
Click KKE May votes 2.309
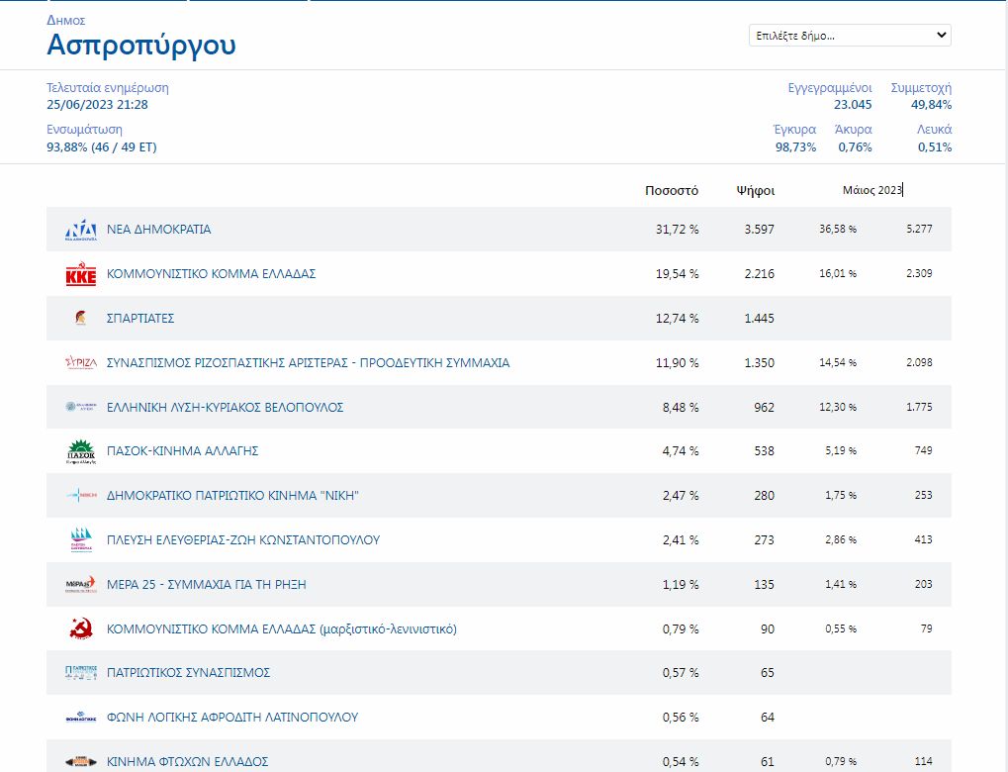tap(919, 273)
